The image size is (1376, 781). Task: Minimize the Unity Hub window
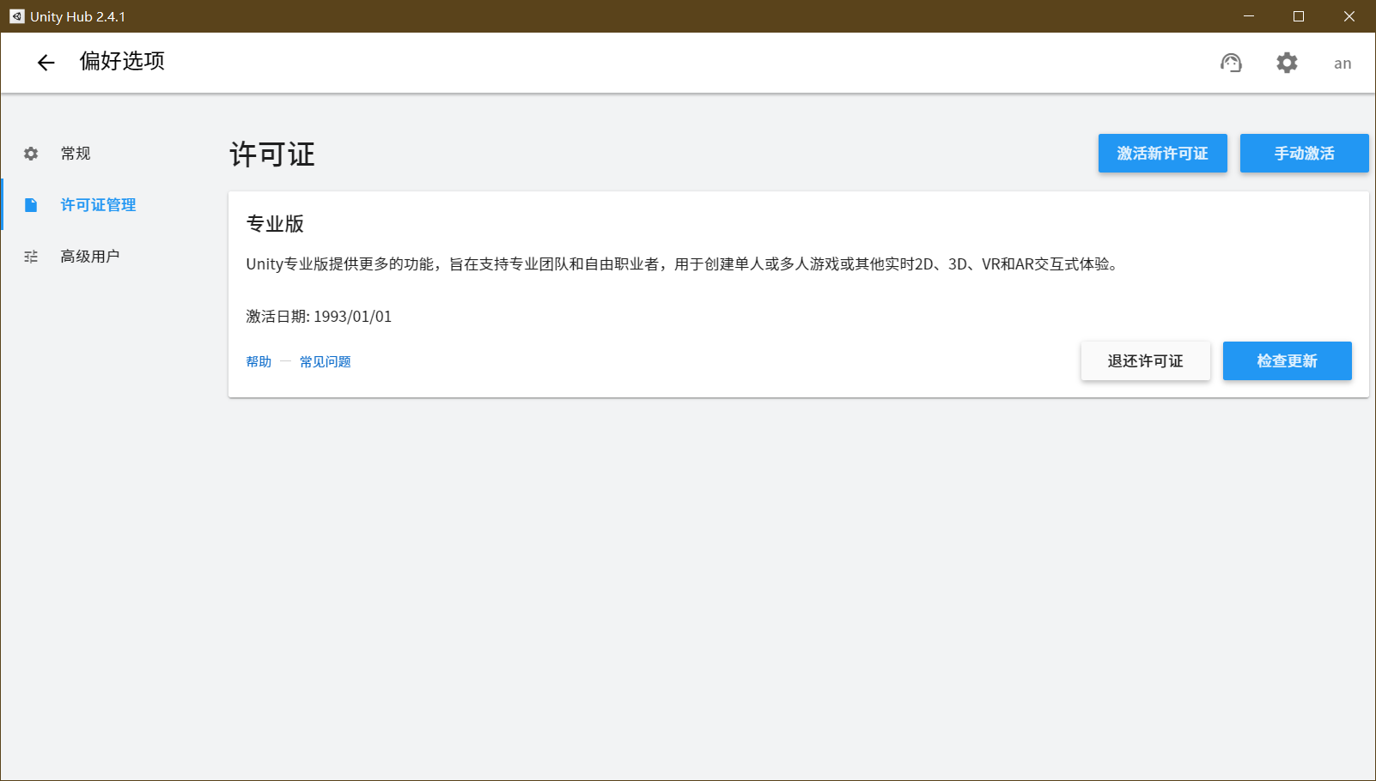pyautogui.click(x=1249, y=16)
